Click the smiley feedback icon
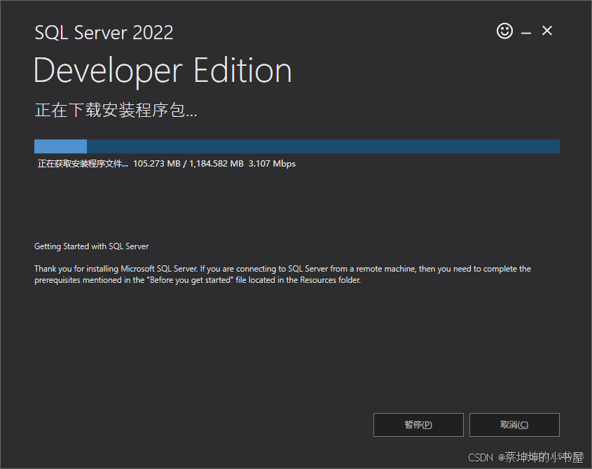592x469 pixels. 504,31
